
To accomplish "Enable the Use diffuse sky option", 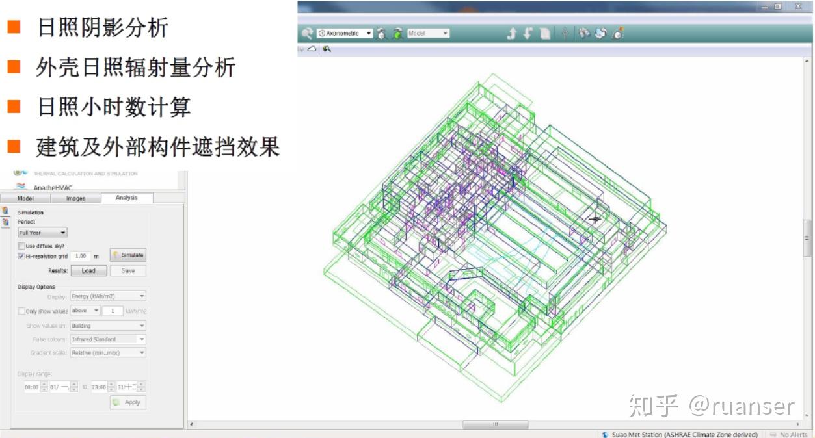I will 21,246.
